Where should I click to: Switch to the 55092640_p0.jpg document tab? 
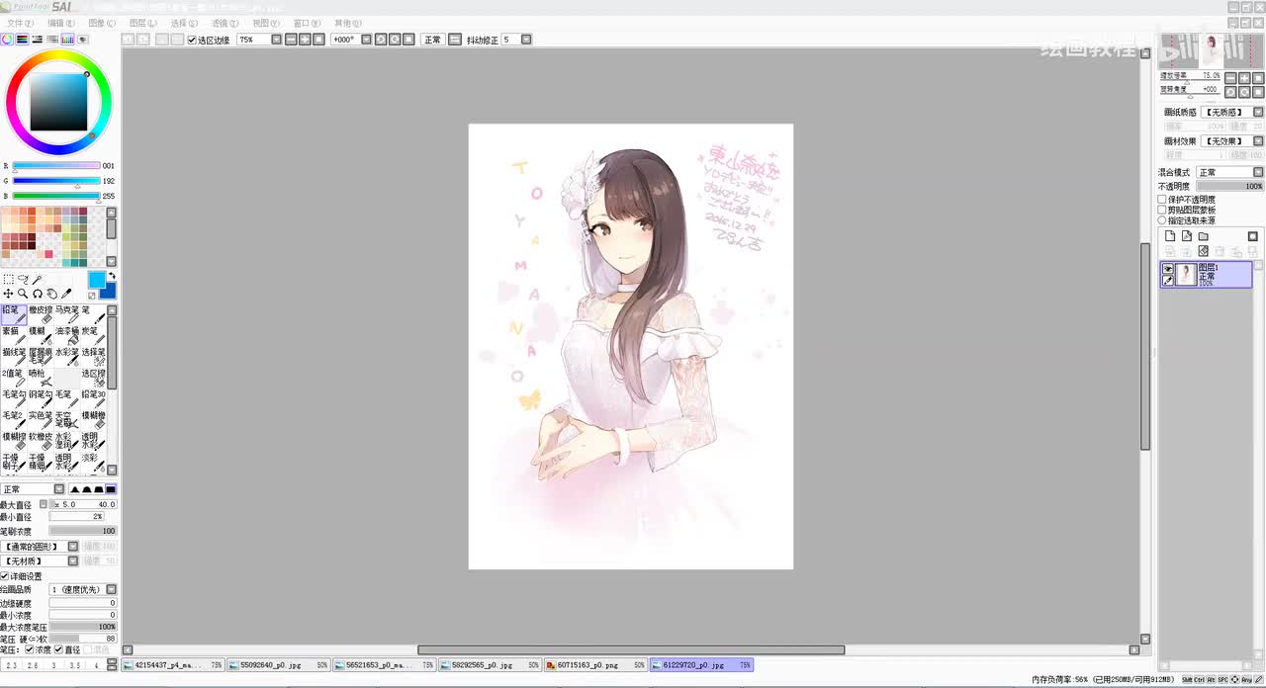coord(278,665)
